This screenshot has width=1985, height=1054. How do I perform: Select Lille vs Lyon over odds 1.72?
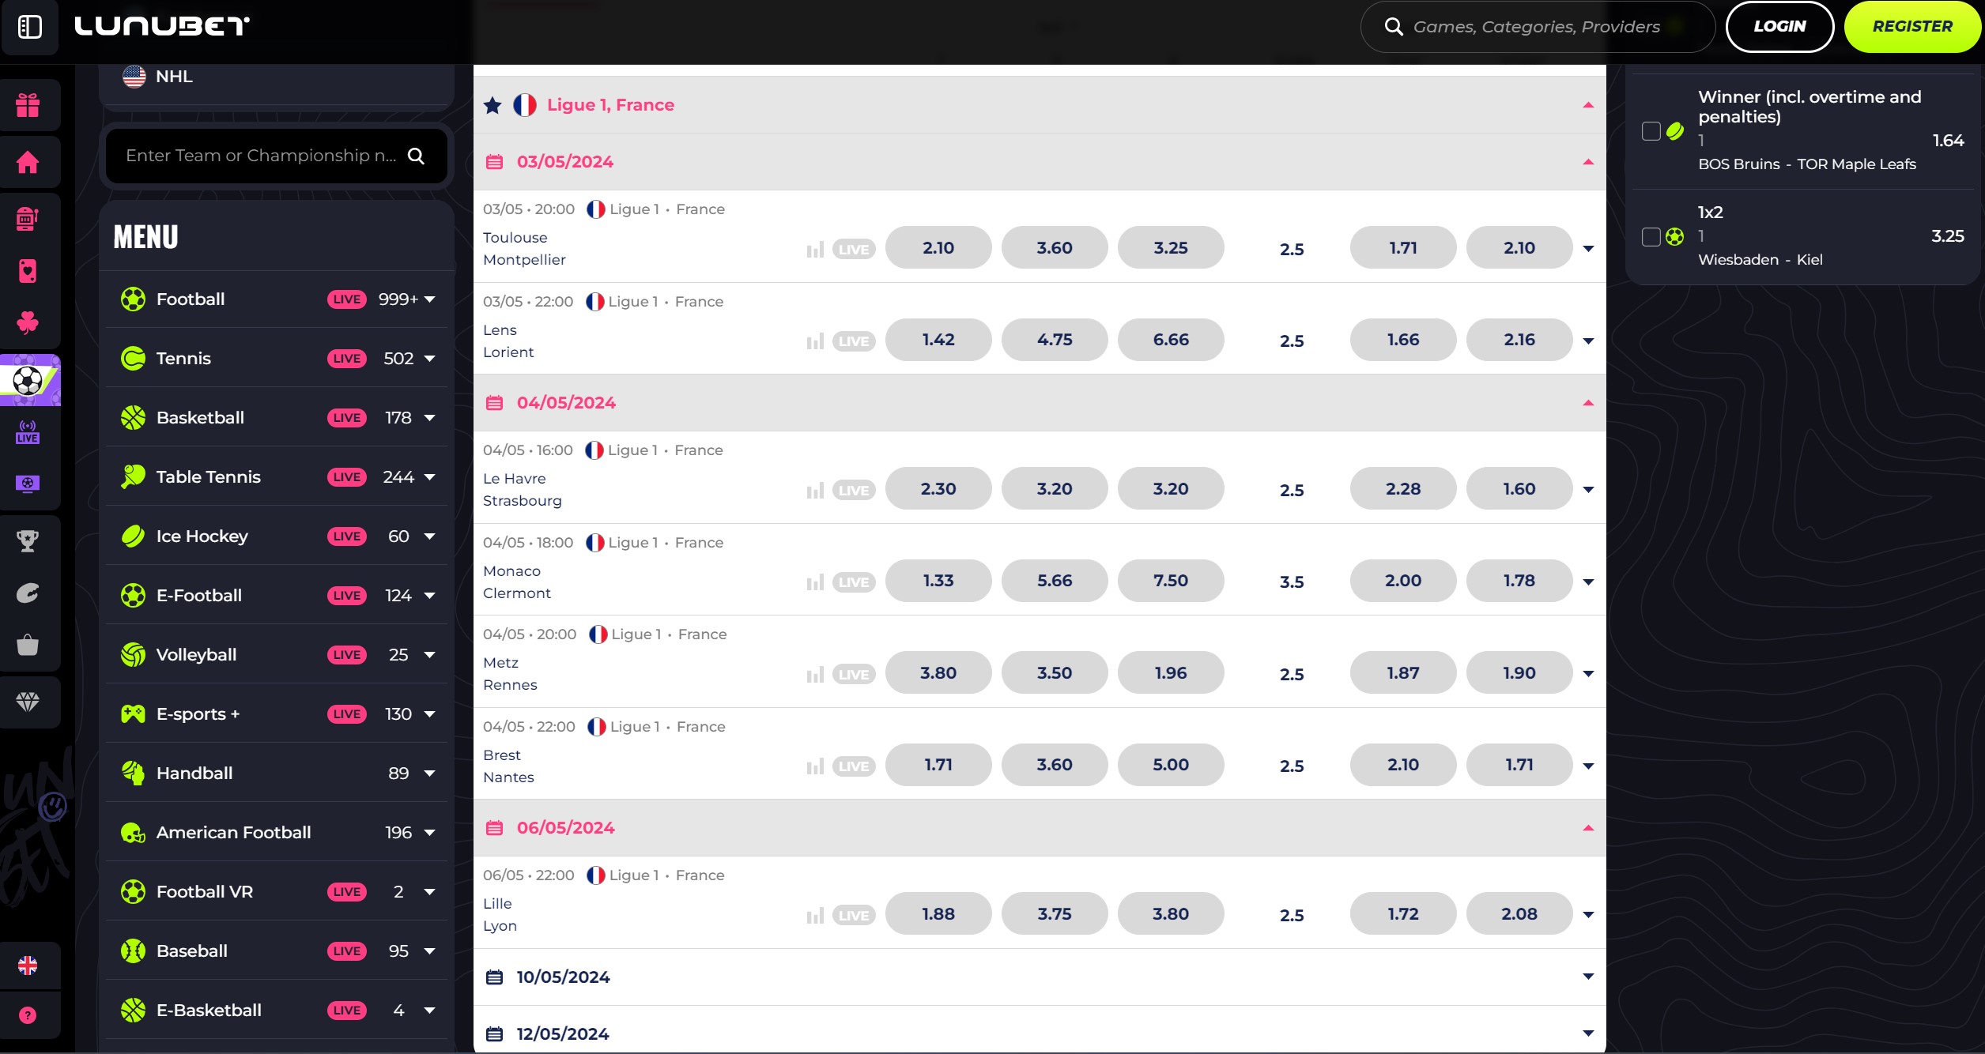point(1403,914)
